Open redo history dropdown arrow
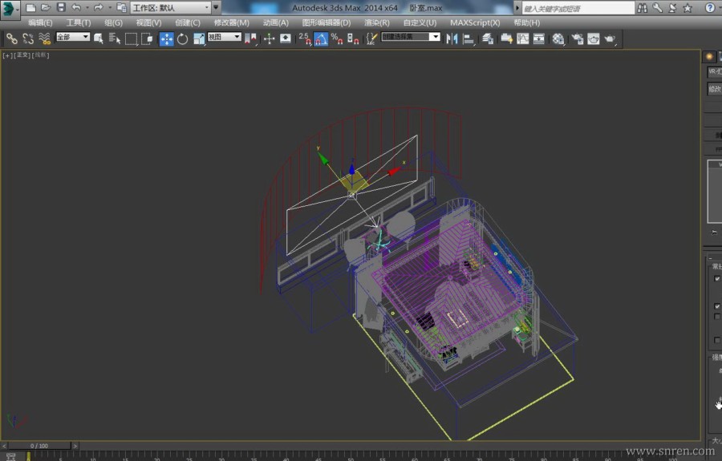This screenshot has height=461, width=722. tap(110, 7)
